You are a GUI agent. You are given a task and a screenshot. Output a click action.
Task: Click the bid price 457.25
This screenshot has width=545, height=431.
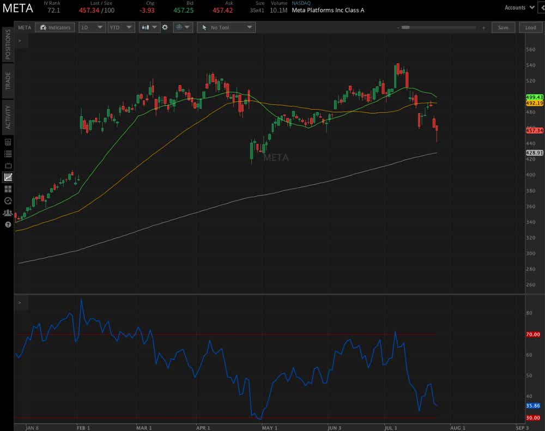tap(184, 10)
